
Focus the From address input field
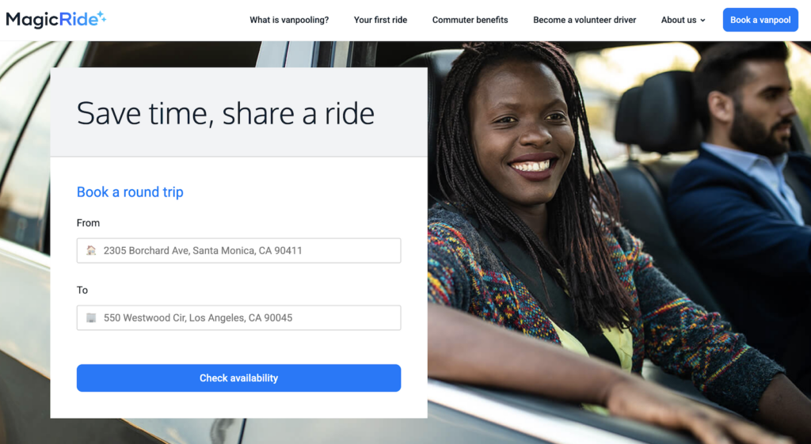(238, 251)
